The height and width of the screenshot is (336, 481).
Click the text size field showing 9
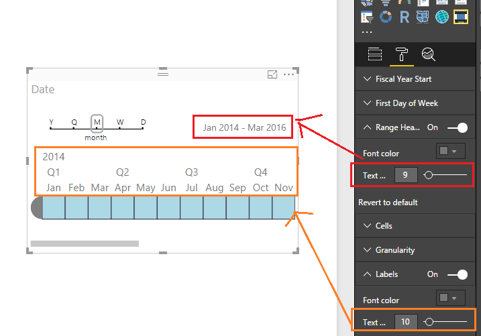point(406,175)
